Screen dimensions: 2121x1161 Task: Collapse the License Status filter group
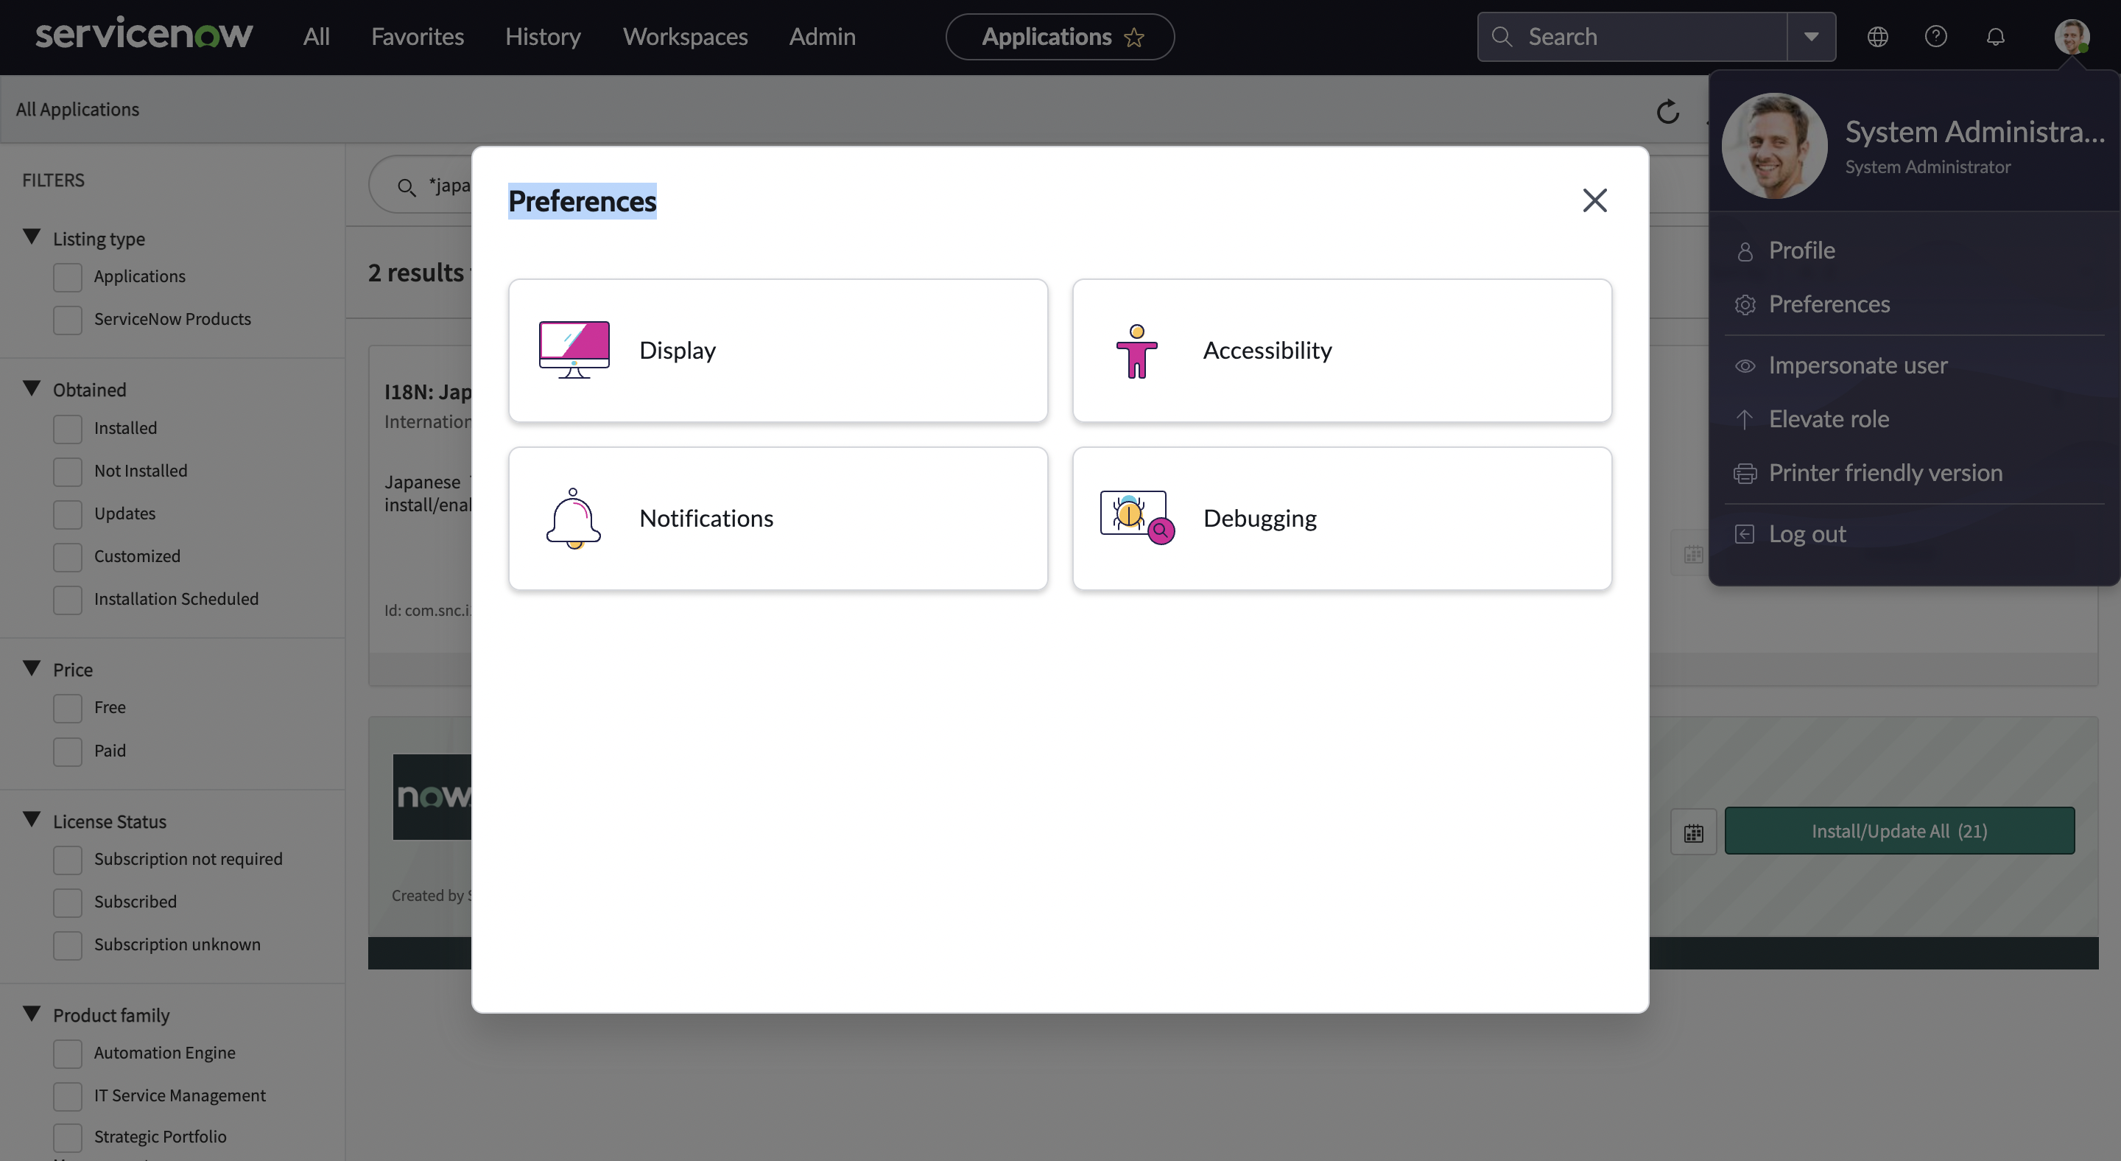[32, 819]
